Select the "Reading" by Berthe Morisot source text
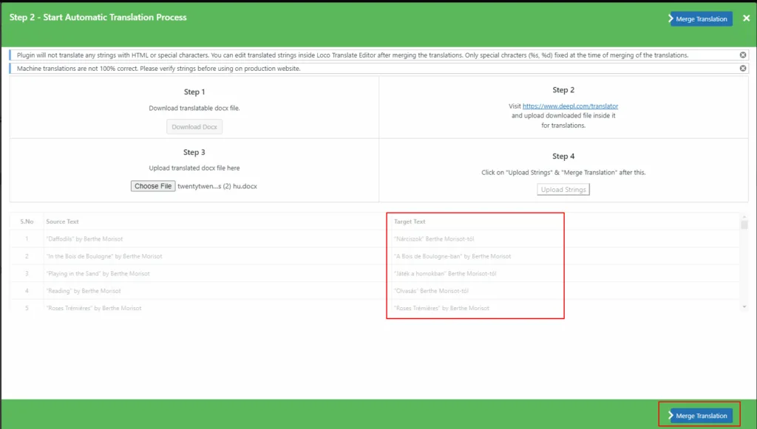Screen dimensions: 757x429 (x=83, y=291)
